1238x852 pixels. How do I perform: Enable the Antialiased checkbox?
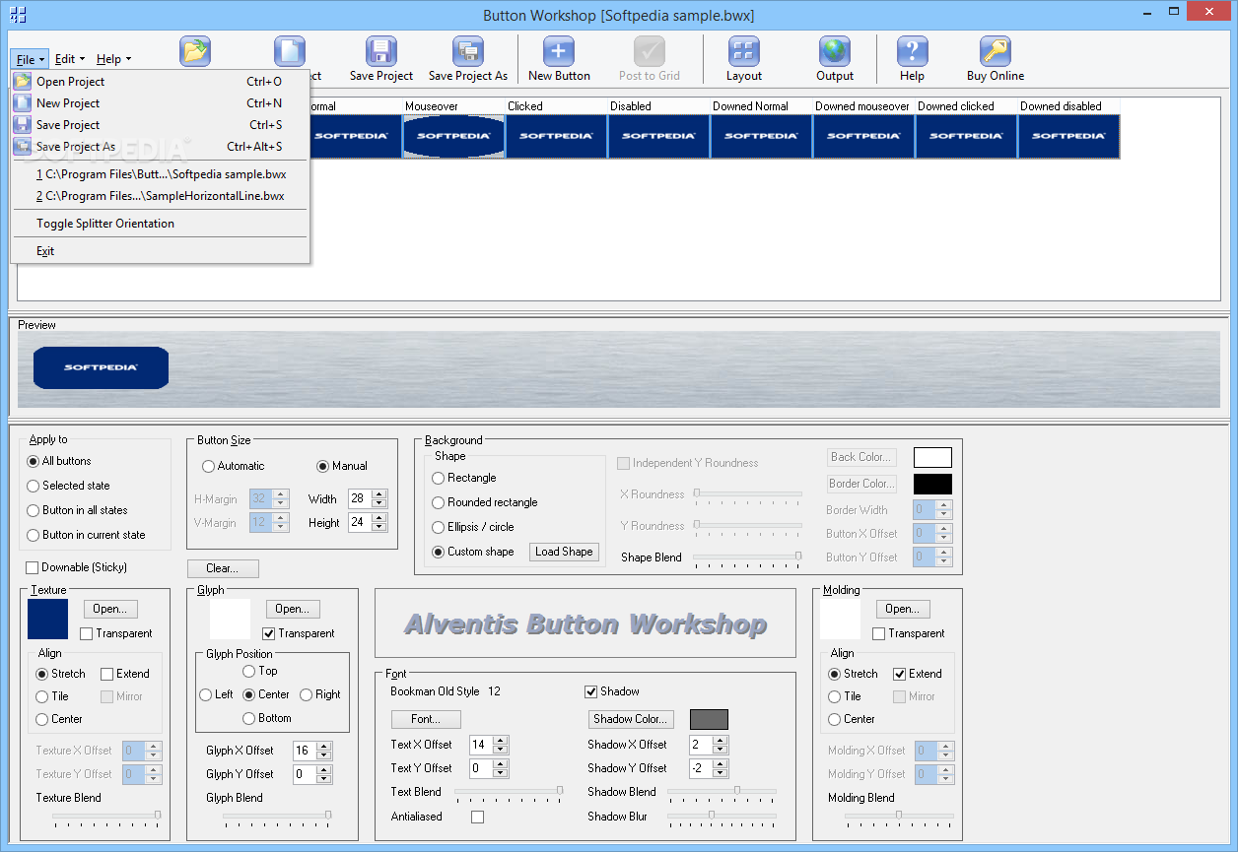(x=478, y=817)
